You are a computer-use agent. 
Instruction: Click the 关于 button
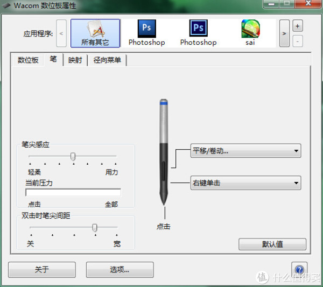[x=42, y=269]
